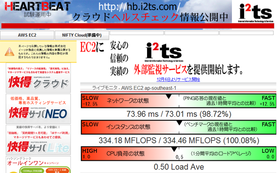Click the 12月6日よりサービス開始 link
280x173 pixels.
tap(178, 79)
